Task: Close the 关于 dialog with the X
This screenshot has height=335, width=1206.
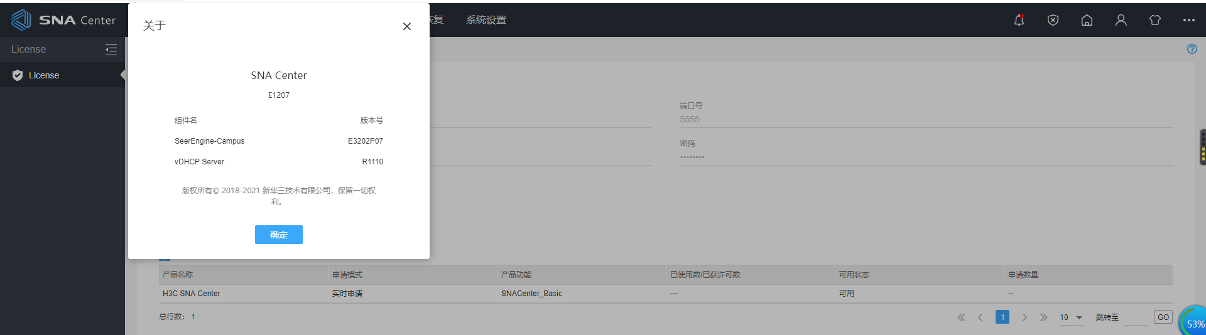Action: 407,26
